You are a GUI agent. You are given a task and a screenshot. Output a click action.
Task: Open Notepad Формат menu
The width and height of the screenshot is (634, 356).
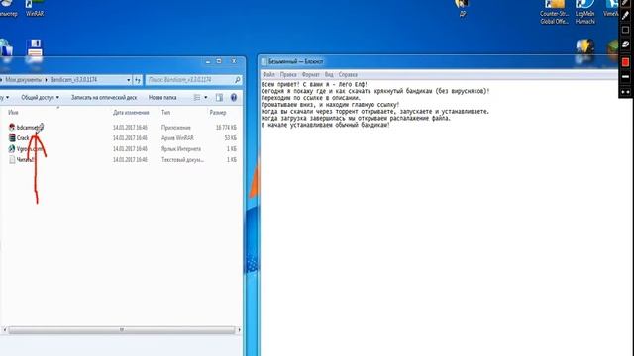pyautogui.click(x=310, y=75)
